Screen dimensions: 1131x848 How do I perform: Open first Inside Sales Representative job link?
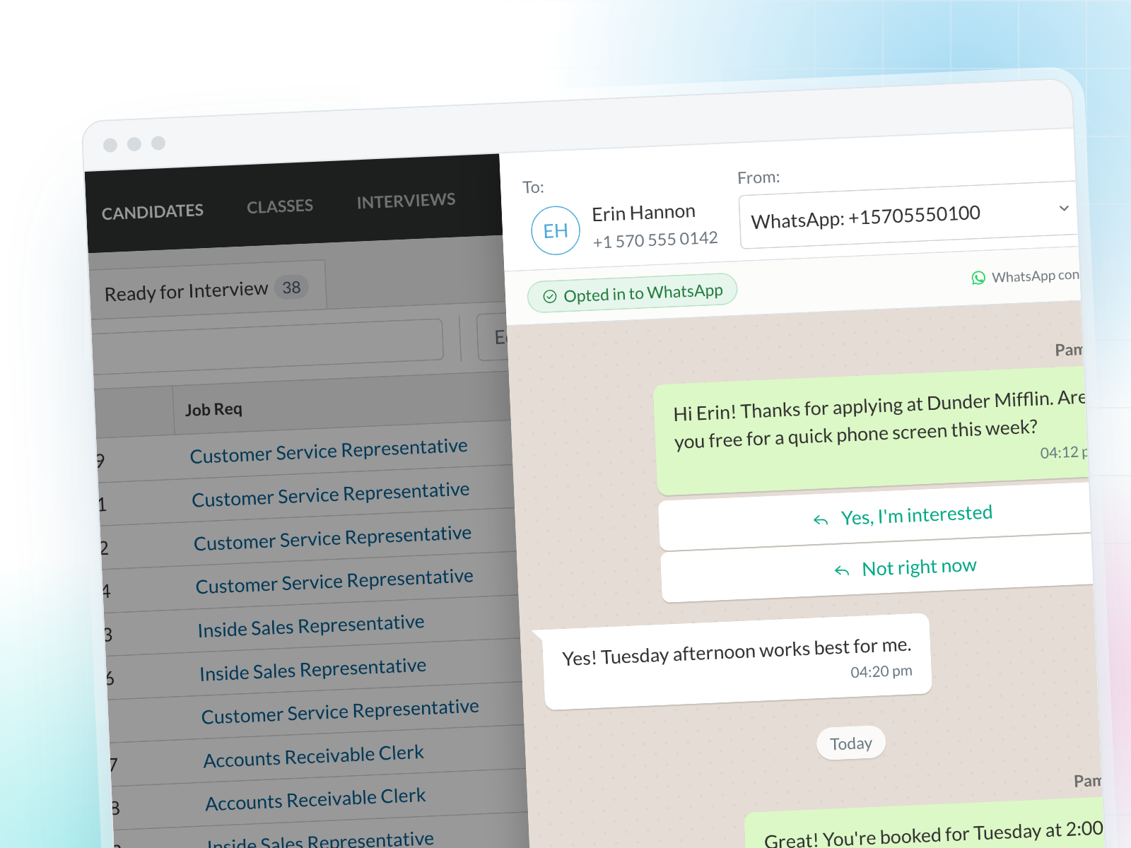pos(311,626)
